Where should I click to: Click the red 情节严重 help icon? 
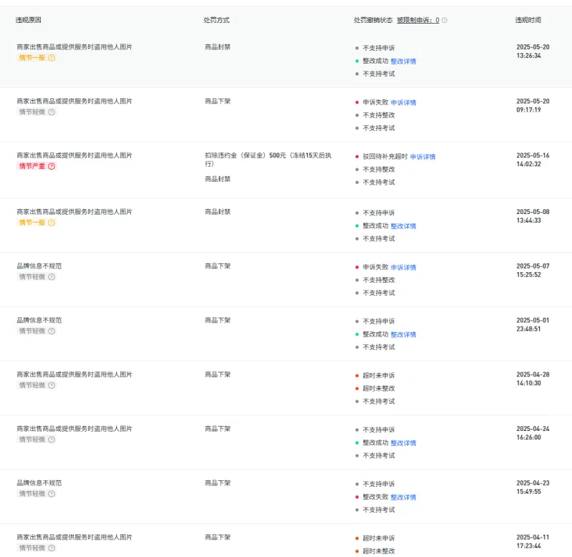[x=52, y=166]
